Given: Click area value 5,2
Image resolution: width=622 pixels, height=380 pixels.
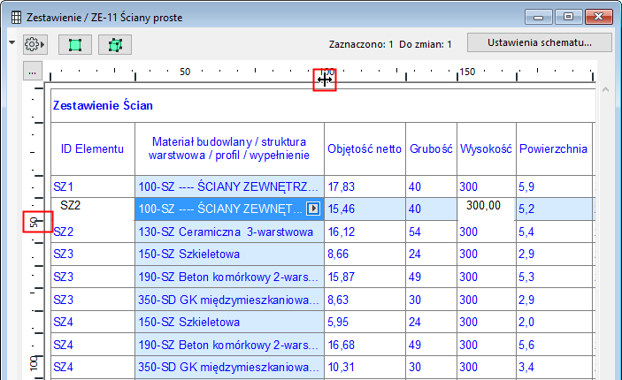Looking at the screenshot, I should (x=526, y=209).
